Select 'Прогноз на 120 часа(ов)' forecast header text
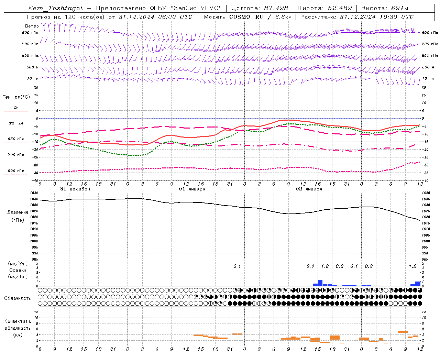 pos(66,16)
